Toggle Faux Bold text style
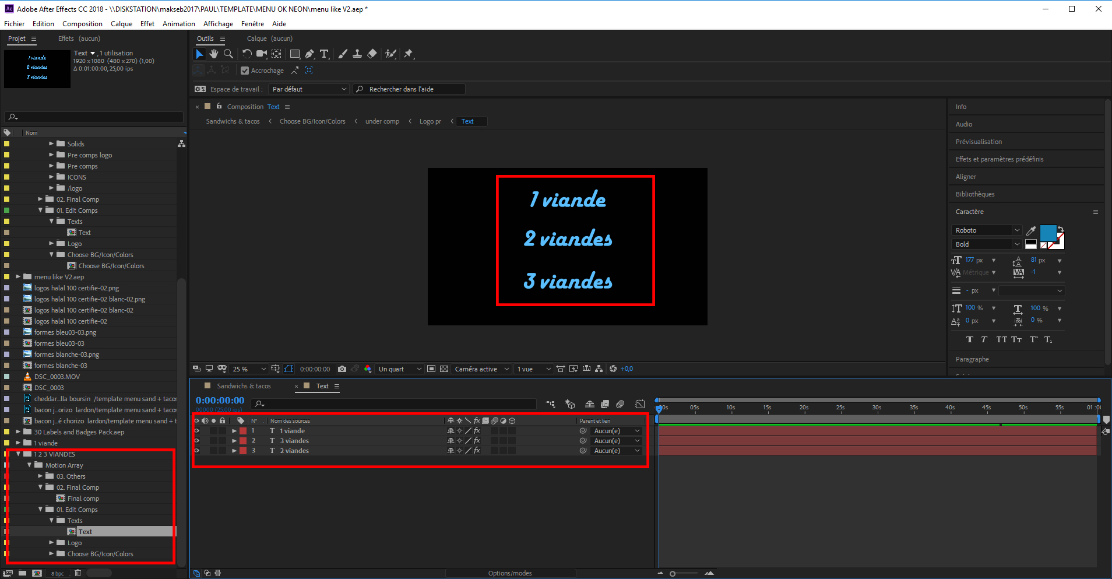The height and width of the screenshot is (579, 1112). coord(969,339)
